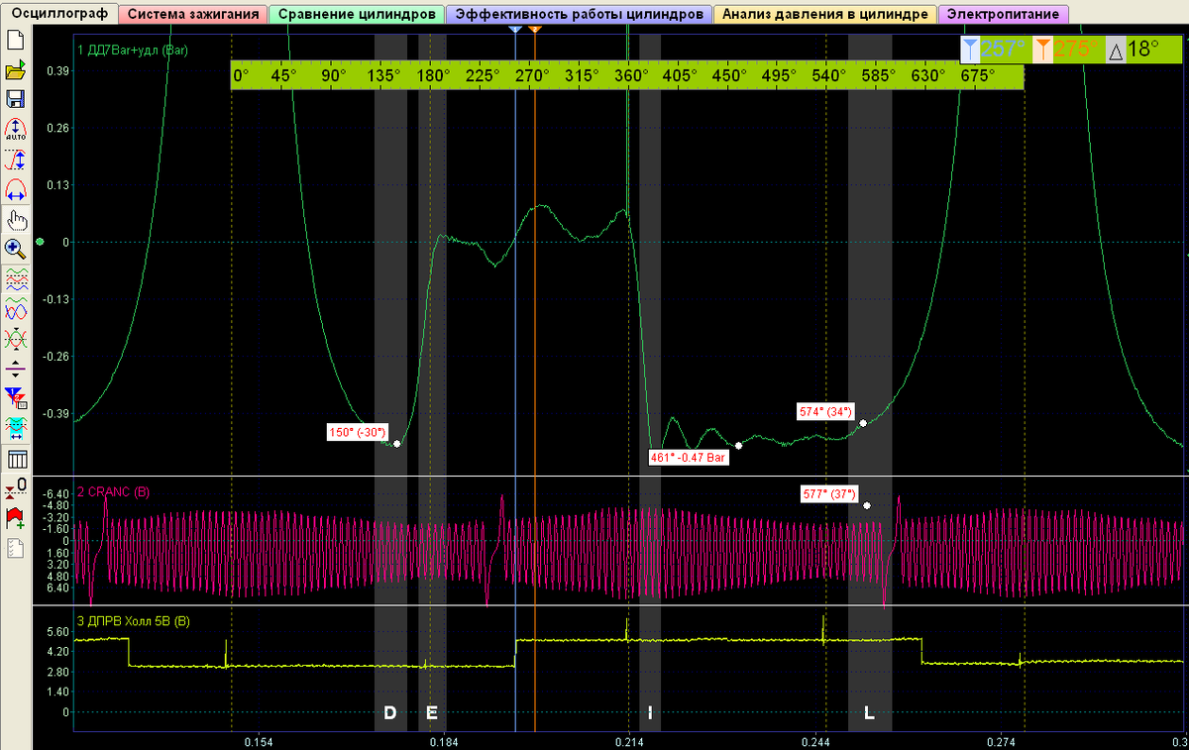The image size is (1189, 750).
Task: Open a saved recording via the folder icon
Action: (x=15, y=70)
